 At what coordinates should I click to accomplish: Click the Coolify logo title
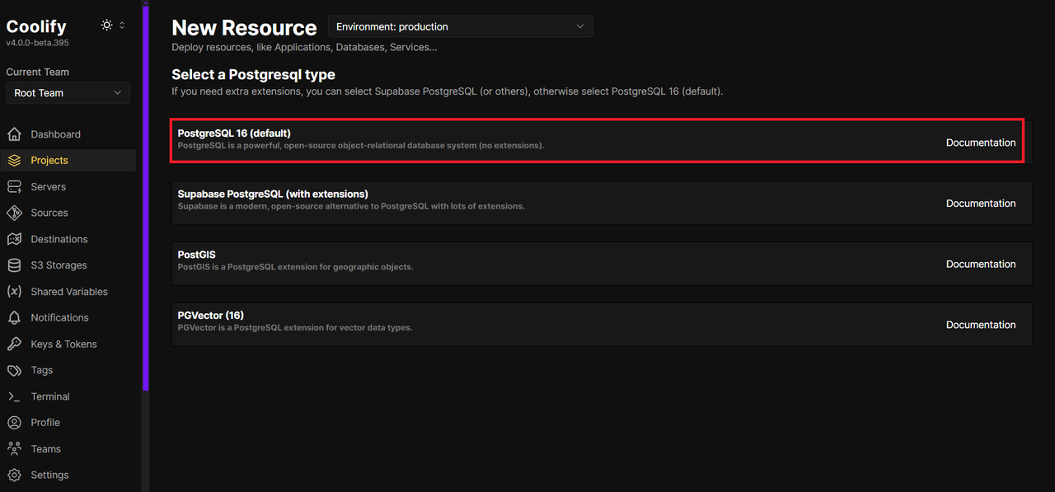pos(36,26)
